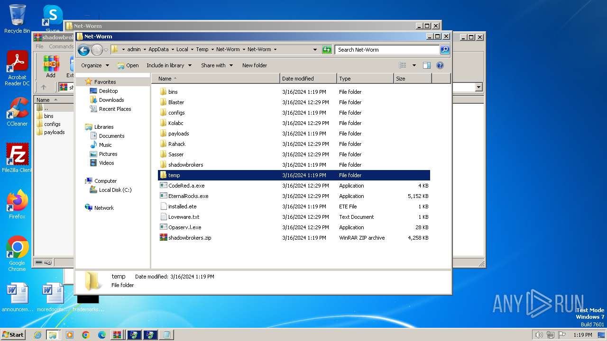Open the address bar history dropdown
607x341 pixels.
pos(315,49)
